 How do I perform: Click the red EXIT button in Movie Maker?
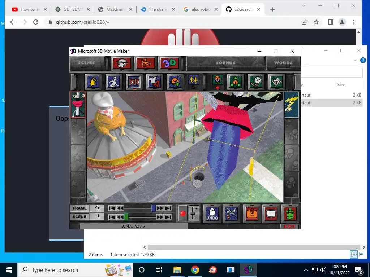(x=289, y=227)
